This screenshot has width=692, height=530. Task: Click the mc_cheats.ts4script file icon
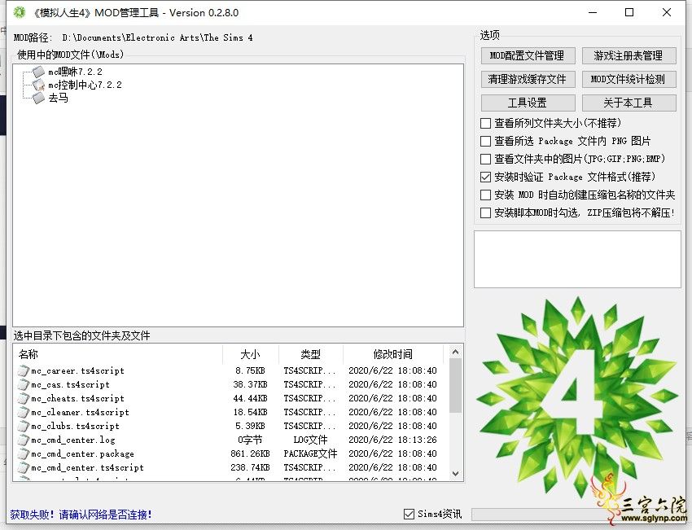pos(24,398)
